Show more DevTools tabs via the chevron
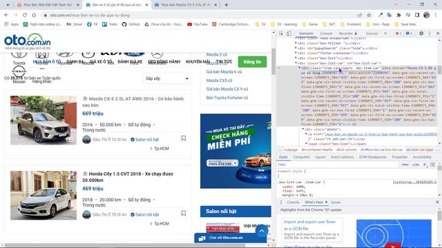Screen dimensions: 442x248 tap(385, 33)
